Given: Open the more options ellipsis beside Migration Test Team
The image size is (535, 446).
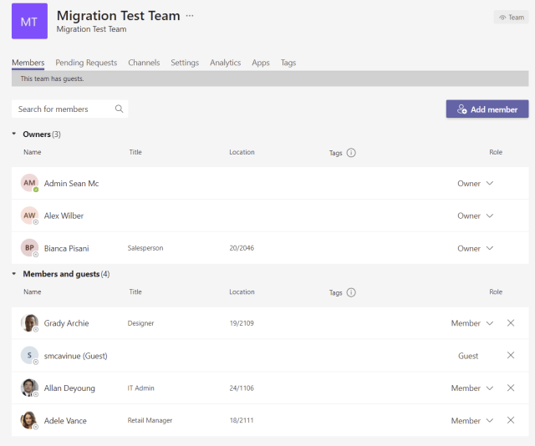Looking at the screenshot, I should pyautogui.click(x=190, y=16).
